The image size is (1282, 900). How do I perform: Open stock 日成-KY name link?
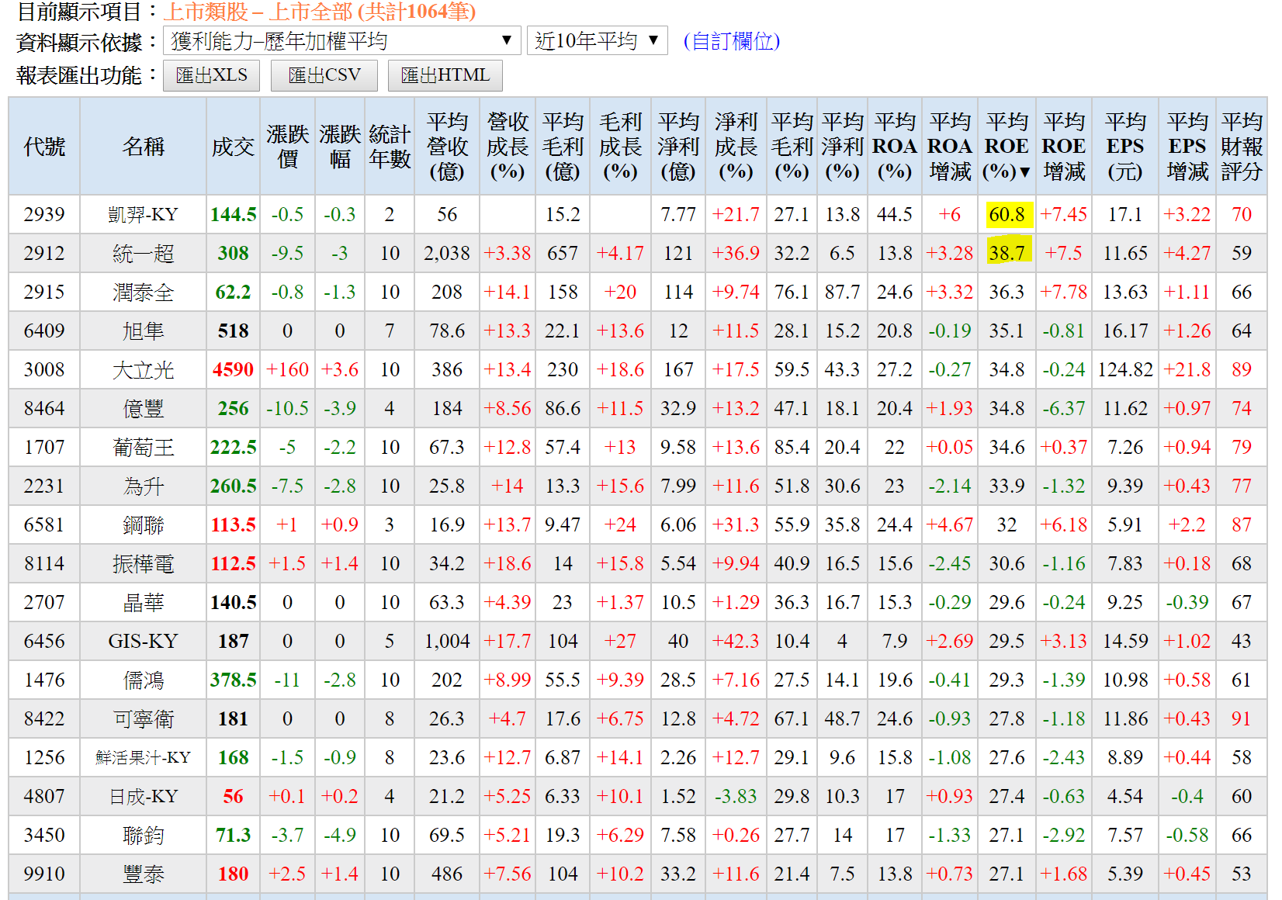pyautogui.click(x=144, y=796)
